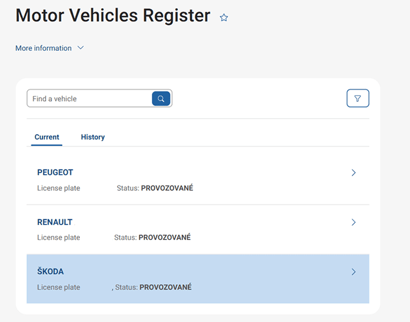Open PEUGEOT details via right arrow
Viewport: 410px width, 322px height.
click(x=353, y=173)
